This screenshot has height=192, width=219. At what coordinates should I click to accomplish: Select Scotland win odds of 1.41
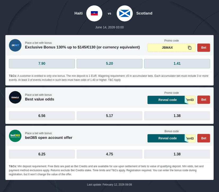pos(177,63)
